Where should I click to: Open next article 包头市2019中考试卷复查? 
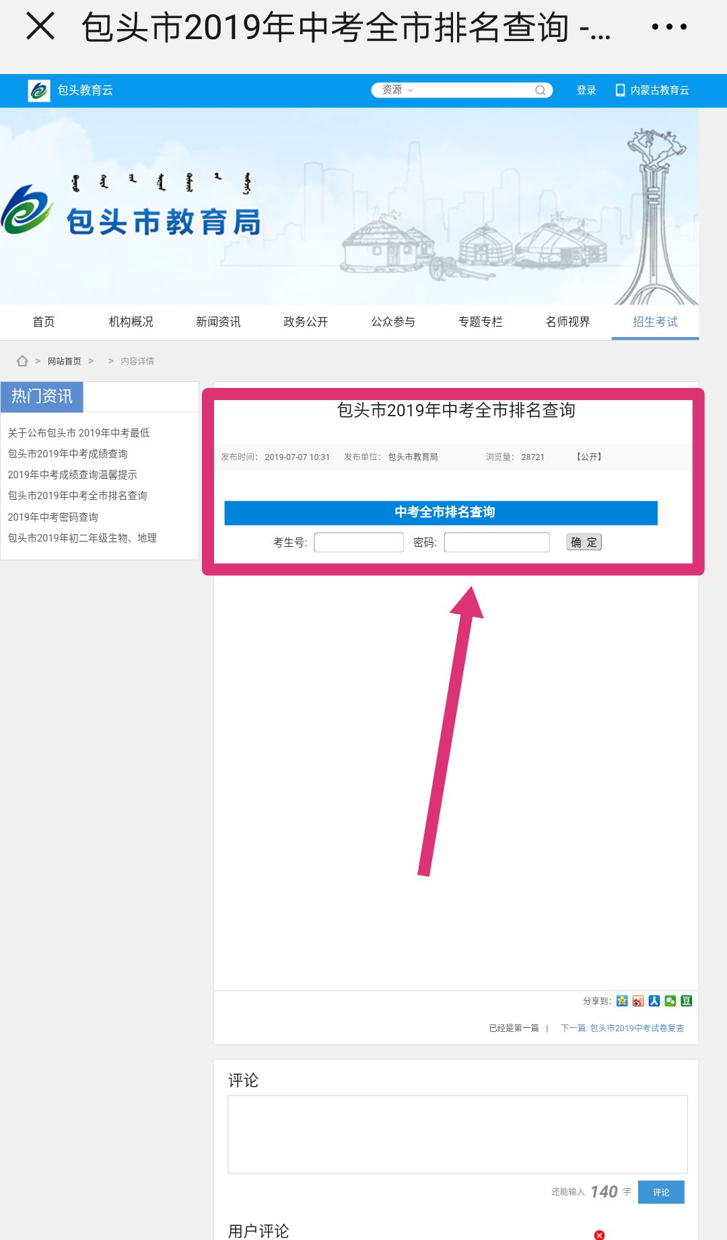coord(623,1028)
